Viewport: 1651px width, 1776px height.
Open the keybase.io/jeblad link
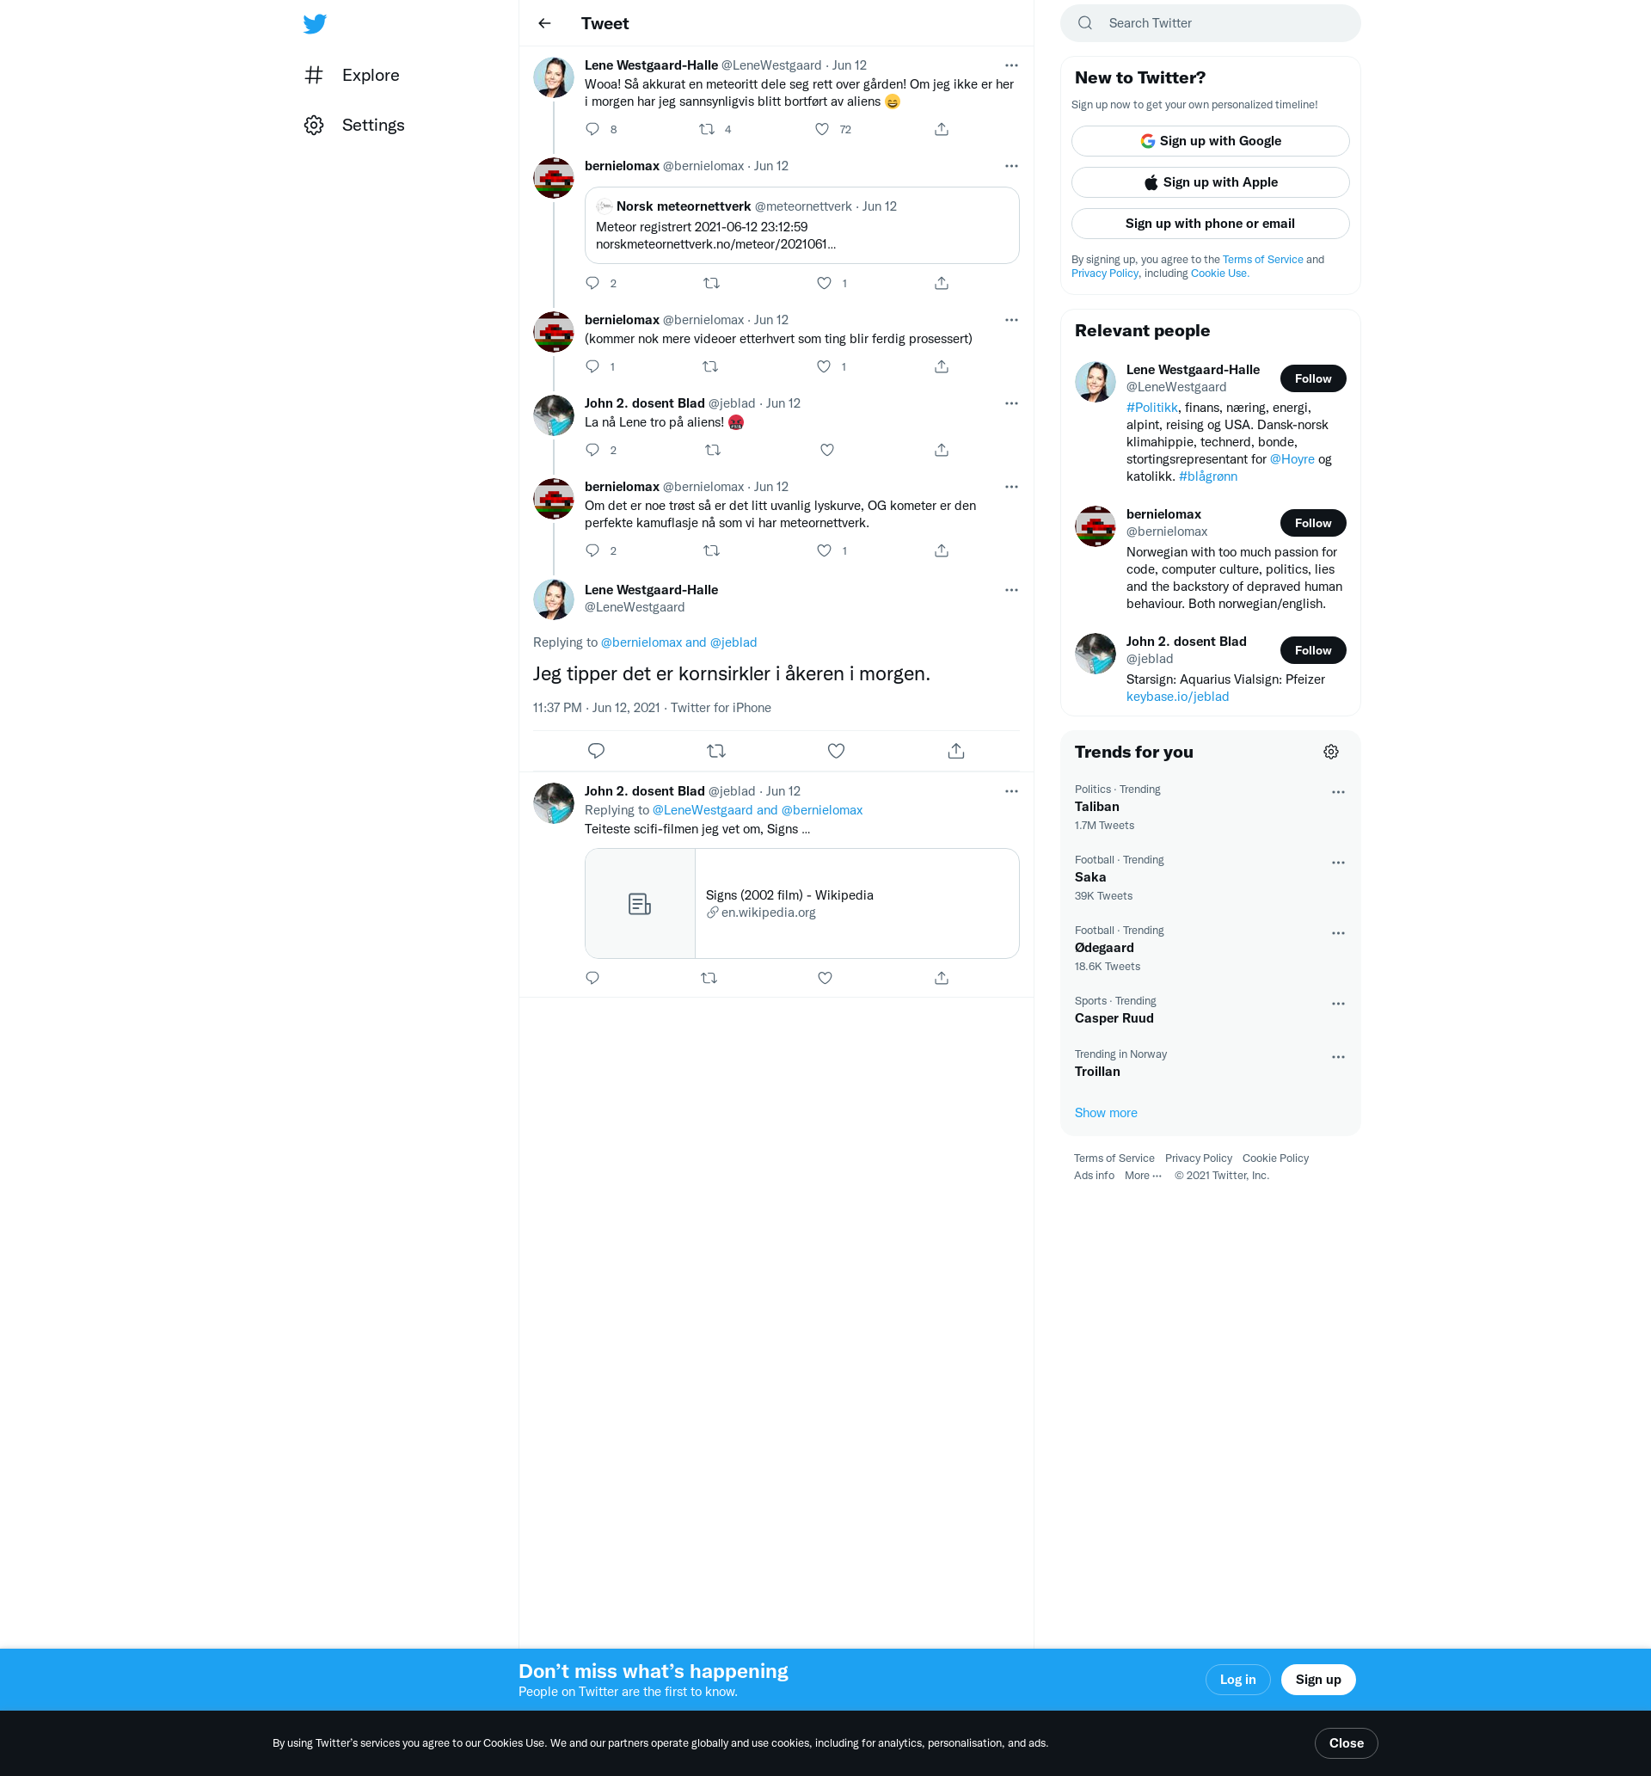click(1177, 697)
